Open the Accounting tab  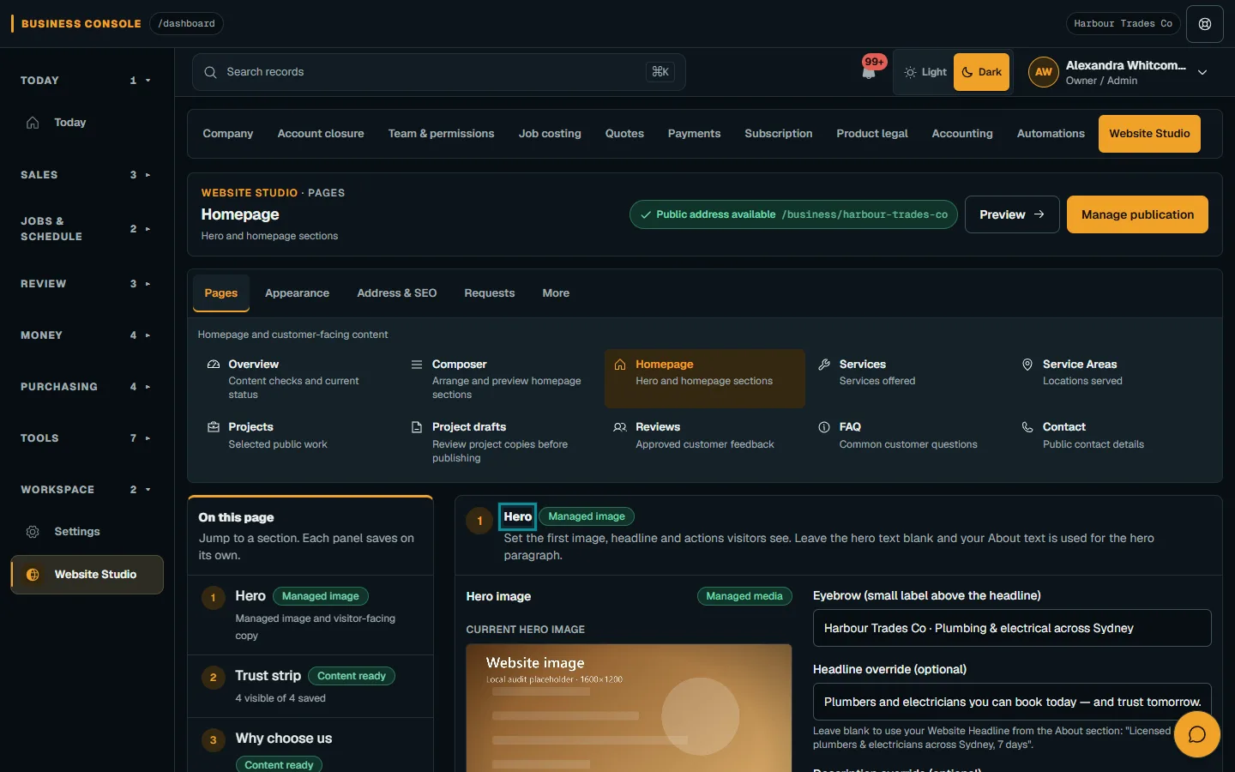[x=962, y=134]
